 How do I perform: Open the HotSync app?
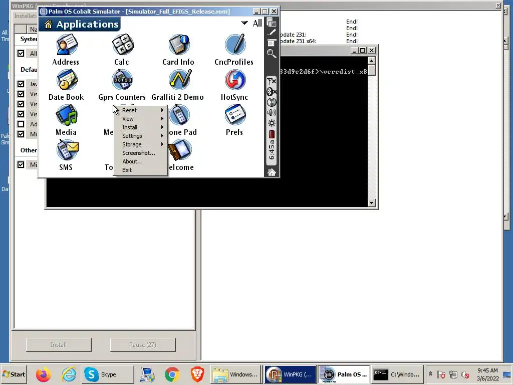[x=234, y=85]
